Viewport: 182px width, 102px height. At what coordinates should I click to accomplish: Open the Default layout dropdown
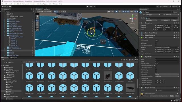point(176,7)
